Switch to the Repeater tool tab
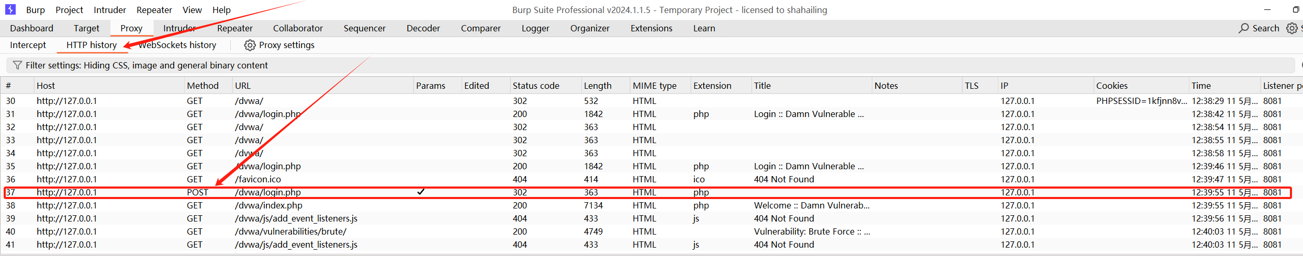 [235, 28]
